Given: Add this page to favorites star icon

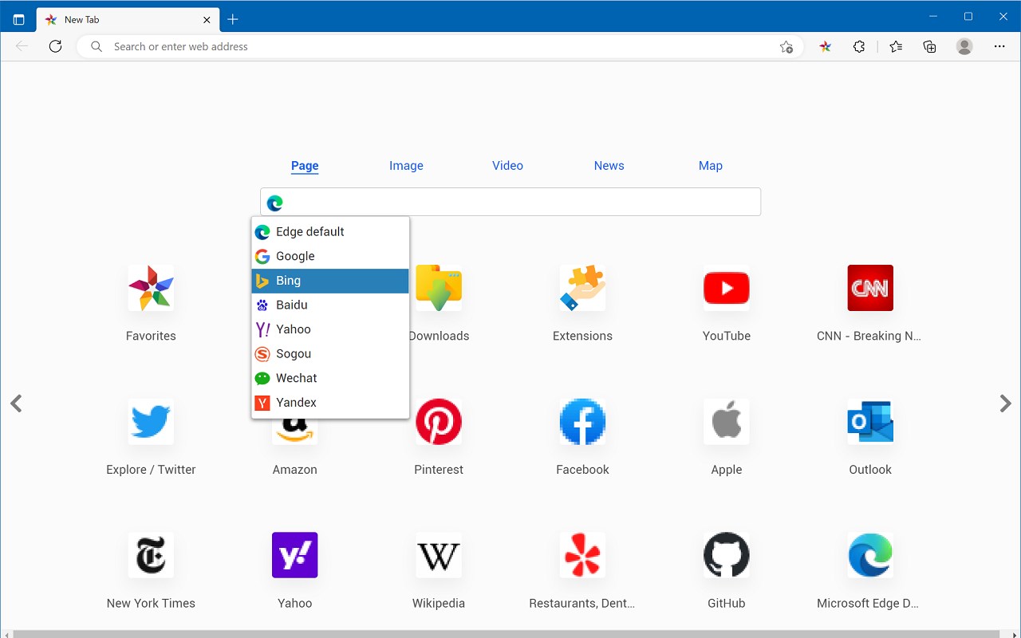Looking at the screenshot, I should (x=786, y=46).
